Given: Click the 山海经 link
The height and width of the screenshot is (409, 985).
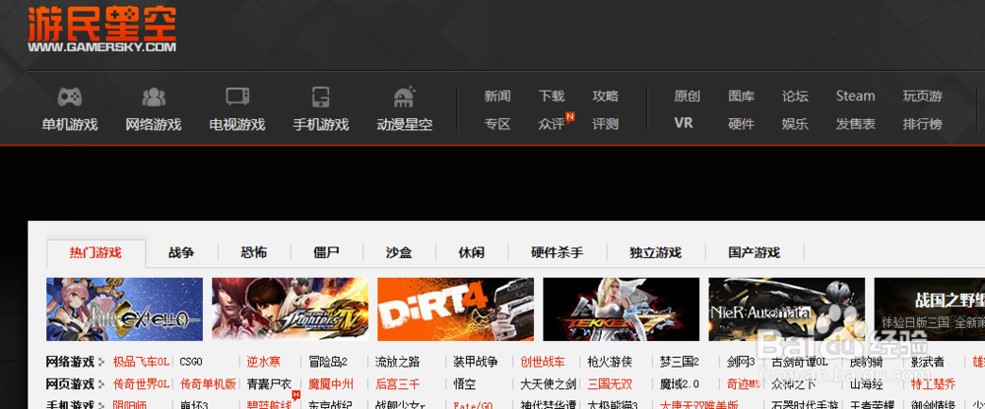Looking at the screenshot, I should (866, 384).
